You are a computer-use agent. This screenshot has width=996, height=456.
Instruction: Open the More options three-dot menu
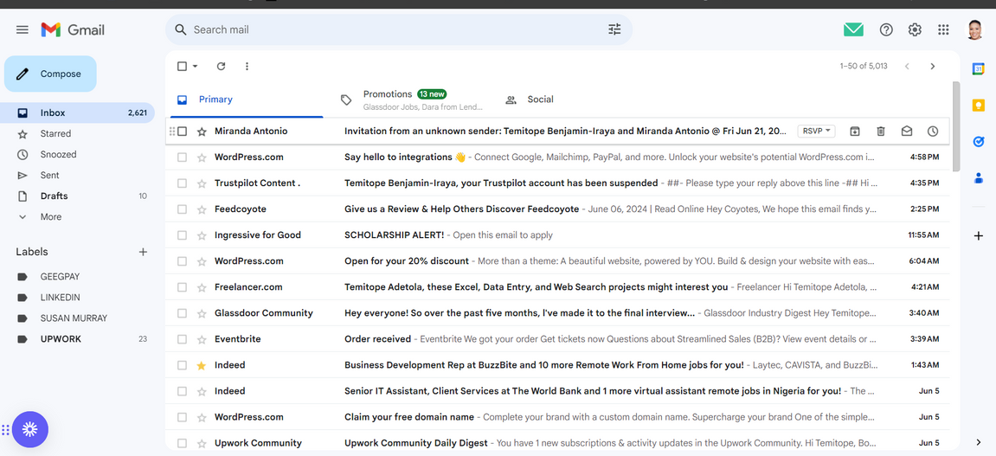point(247,66)
